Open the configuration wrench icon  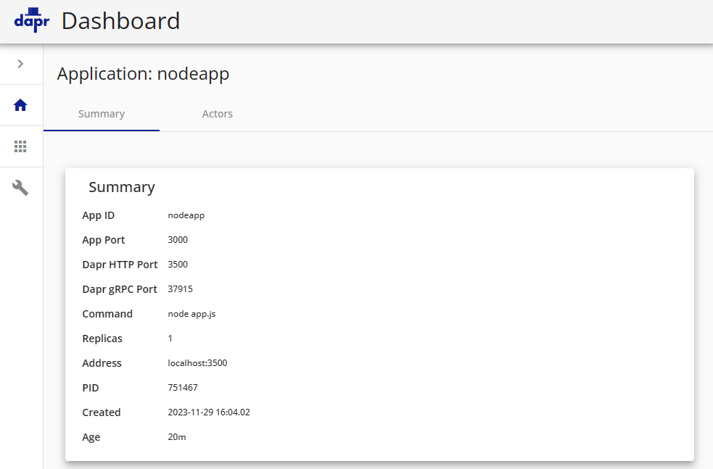[x=20, y=187]
